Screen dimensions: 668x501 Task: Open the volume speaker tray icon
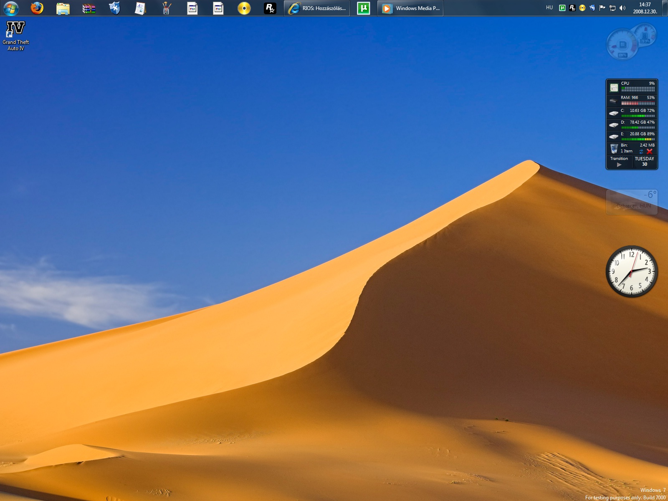[x=622, y=8]
